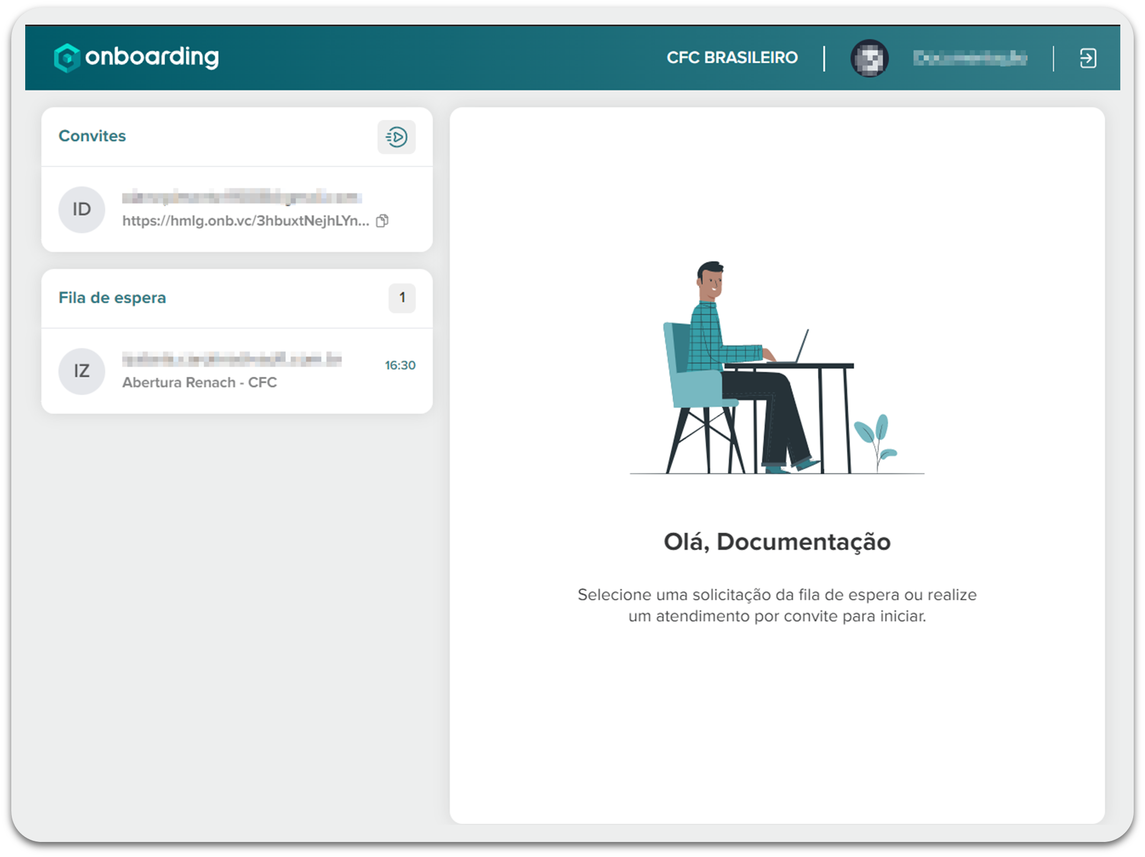Image resolution: width=1145 pixels, height=857 pixels.
Task: Click the Fila de espera panel title
Action: coord(112,297)
